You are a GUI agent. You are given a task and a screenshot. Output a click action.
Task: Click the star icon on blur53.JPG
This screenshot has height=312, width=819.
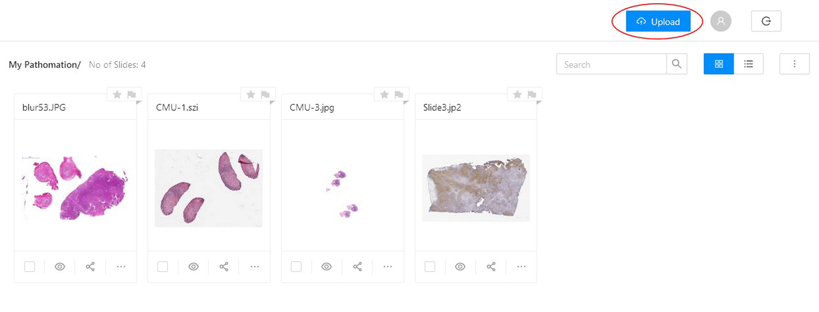tap(117, 95)
